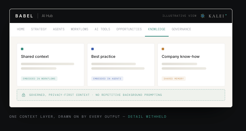Image resolution: width=246 pixels, height=131 pixels.
Task: Click the Embedded in Agents tag
Action: pyautogui.click(x=107, y=79)
